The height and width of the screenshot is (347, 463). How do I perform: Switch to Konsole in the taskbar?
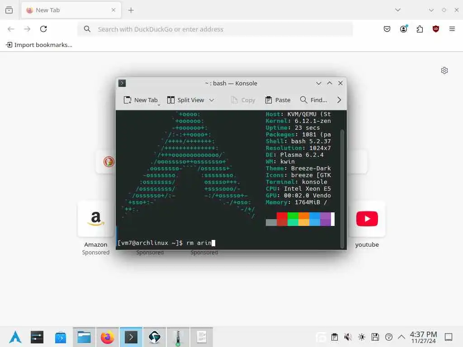point(131,337)
